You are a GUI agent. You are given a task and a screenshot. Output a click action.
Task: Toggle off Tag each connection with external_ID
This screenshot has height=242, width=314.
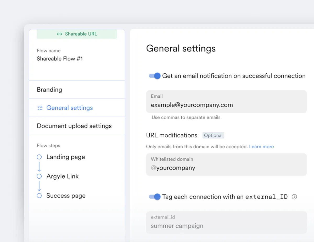155,197
